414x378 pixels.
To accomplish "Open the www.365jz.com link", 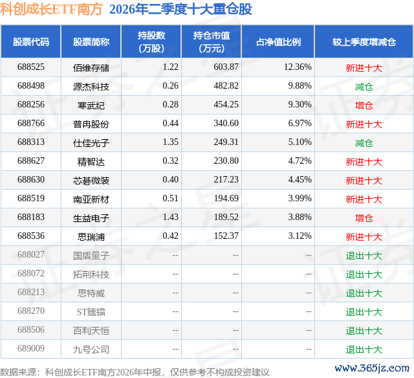I will coord(372,368).
